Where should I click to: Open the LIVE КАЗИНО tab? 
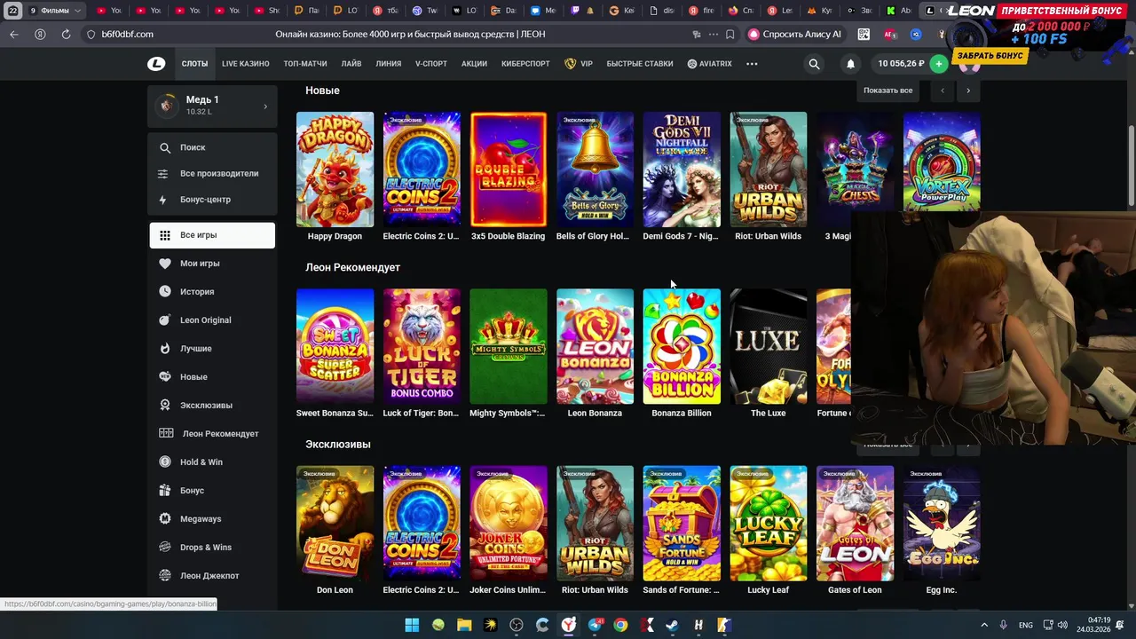(246, 64)
